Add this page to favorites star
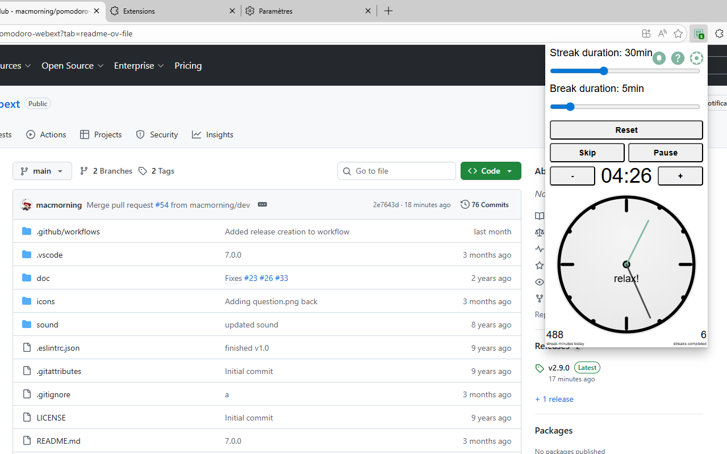727x454 pixels. point(678,33)
